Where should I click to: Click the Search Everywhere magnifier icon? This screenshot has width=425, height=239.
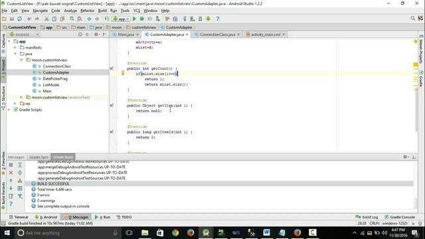pyautogui.click(x=412, y=18)
